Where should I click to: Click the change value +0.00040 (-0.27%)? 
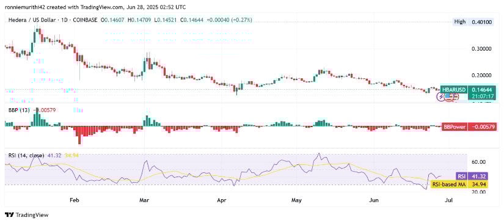tap(229, 20)
